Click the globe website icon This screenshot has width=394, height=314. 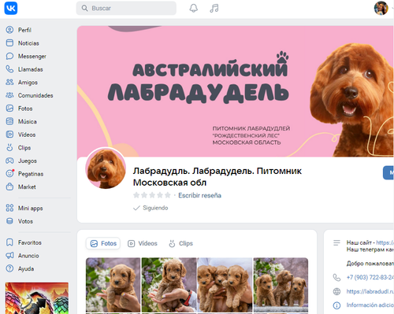tap(336, 291)
